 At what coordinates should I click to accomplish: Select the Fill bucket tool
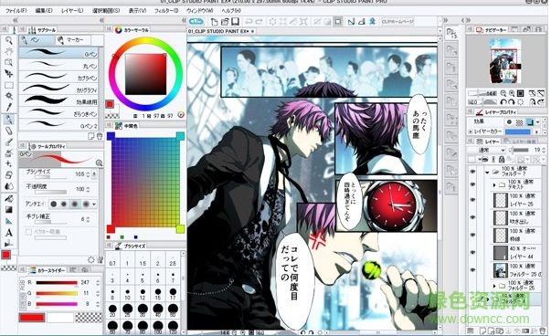pyautogui.click(x=8, y=199)
